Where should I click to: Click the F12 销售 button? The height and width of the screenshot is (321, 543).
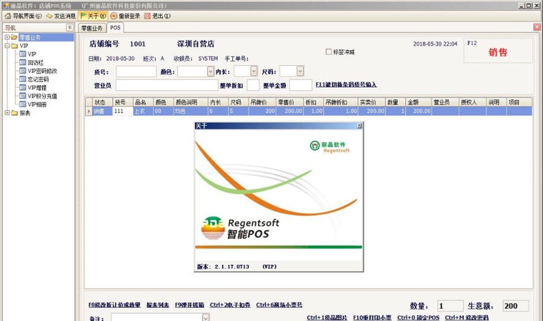click(x=498, y=51)
